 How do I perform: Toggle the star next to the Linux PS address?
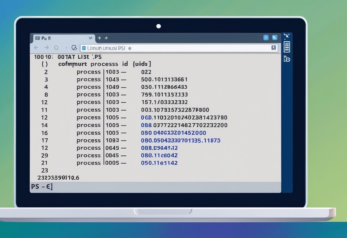[129, 48]
